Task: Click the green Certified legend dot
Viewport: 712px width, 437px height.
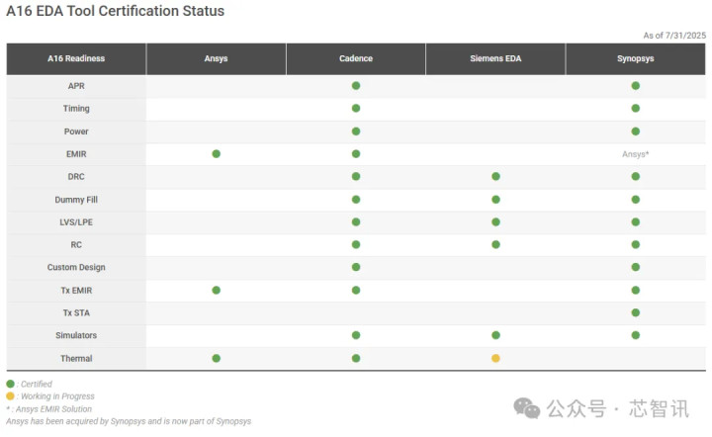Action: pyautogui.click(x=11, y=384)
